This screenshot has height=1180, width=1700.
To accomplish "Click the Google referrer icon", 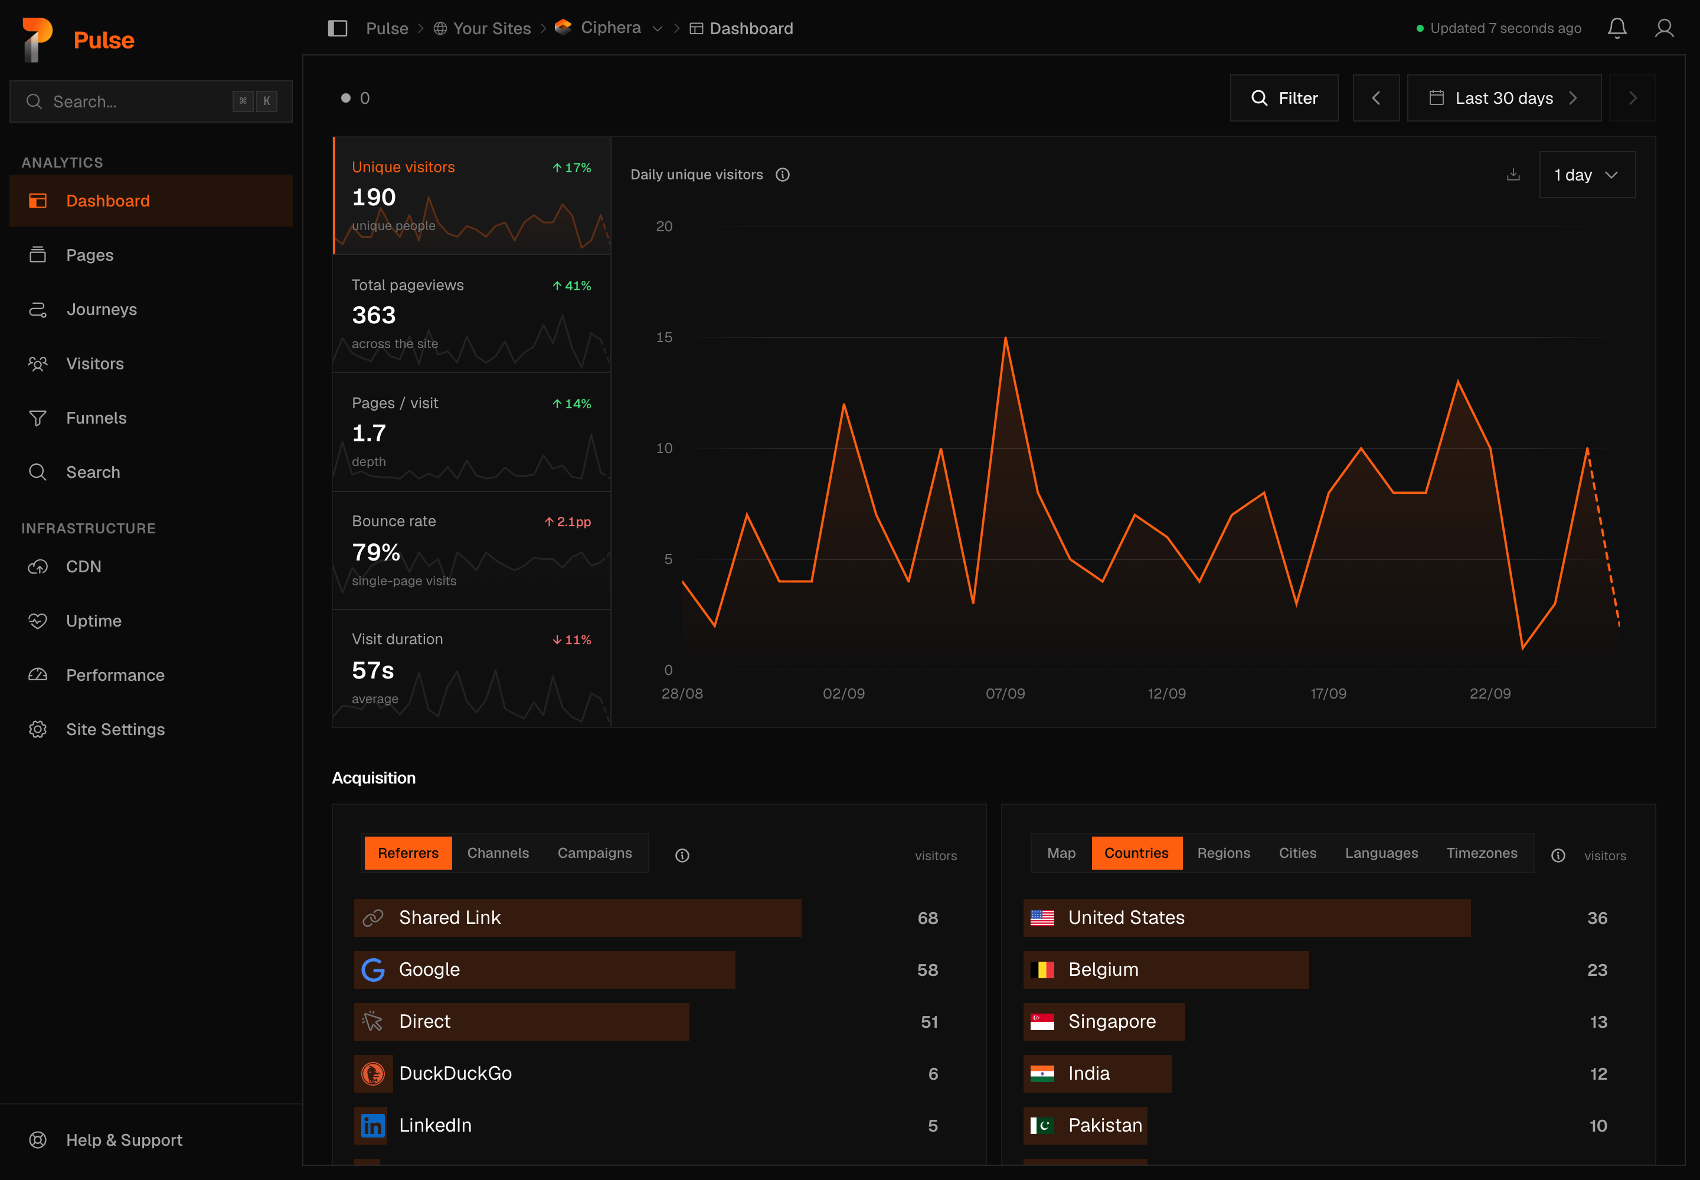I will (x=373, y=970).
